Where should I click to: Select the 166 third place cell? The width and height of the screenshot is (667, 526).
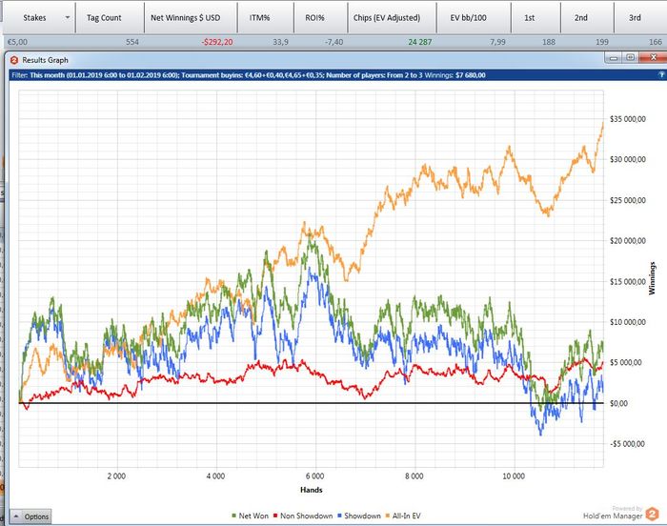tap(656, 42)
